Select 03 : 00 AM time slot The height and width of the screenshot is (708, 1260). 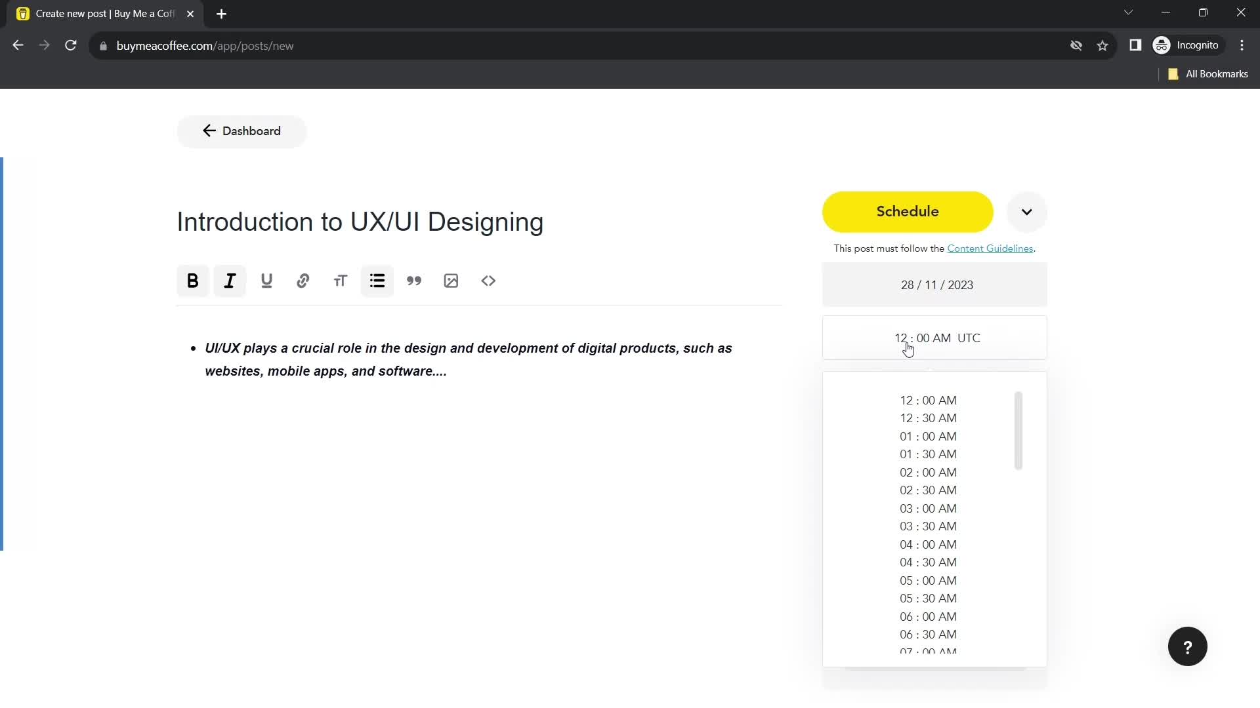click(928, 509)
